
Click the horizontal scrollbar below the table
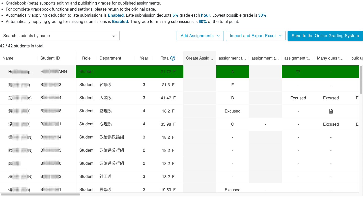point(40,194)
